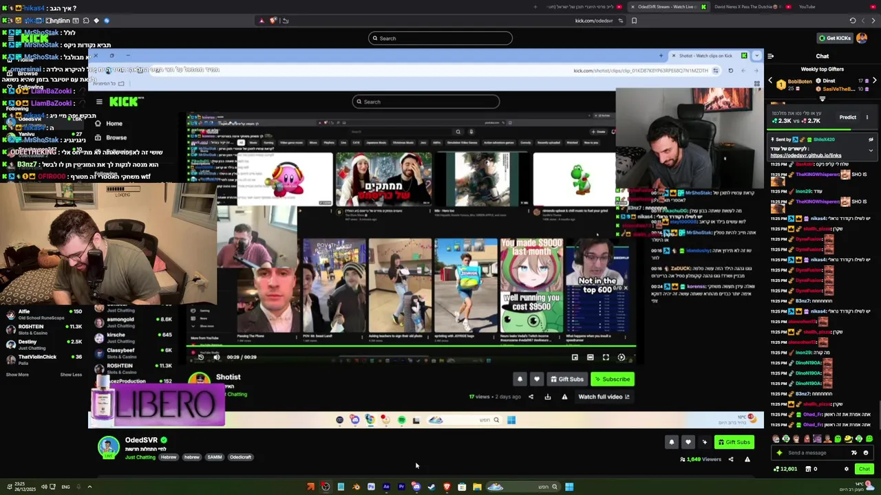The width and height of the screenshot is (881, 495).
Task: Hide the pinned message with crossed-eye icon
Action: click(871, 140)
